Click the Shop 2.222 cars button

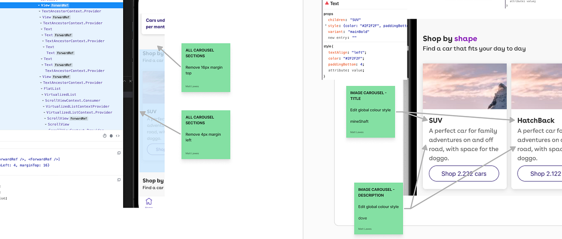464,174
